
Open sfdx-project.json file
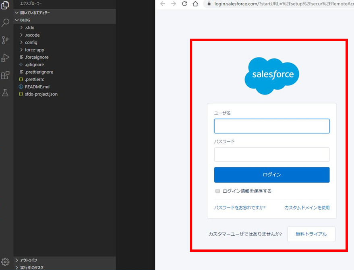[x=41, y=94]
